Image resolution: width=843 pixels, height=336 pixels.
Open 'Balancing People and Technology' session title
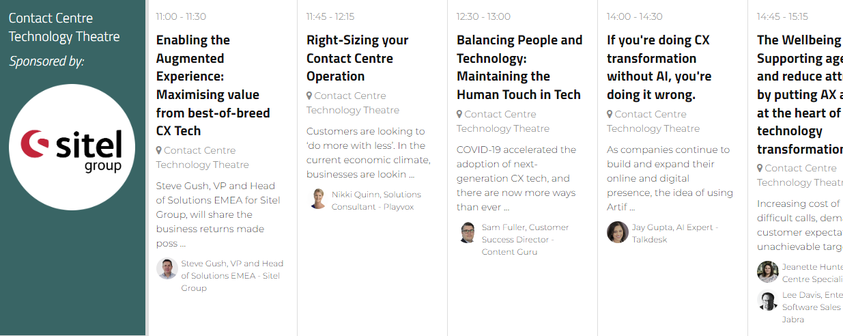519,68
